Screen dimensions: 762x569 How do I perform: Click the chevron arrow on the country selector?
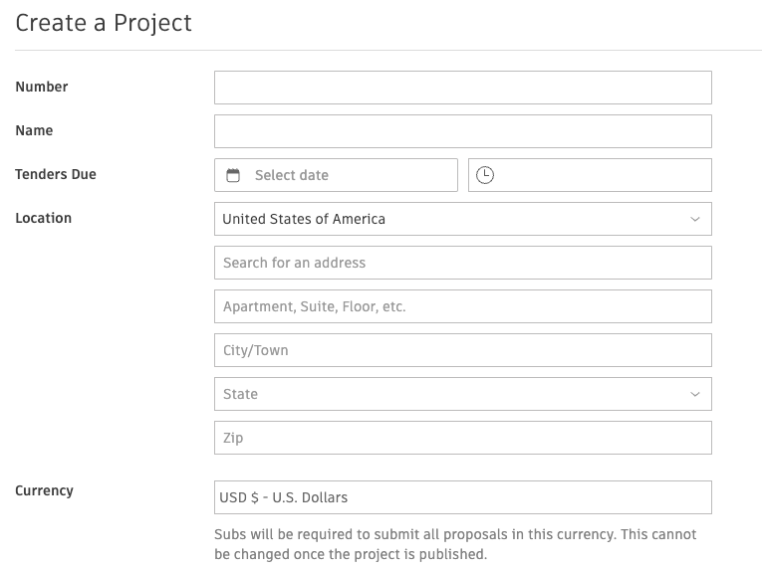click(x=695, y=220)
